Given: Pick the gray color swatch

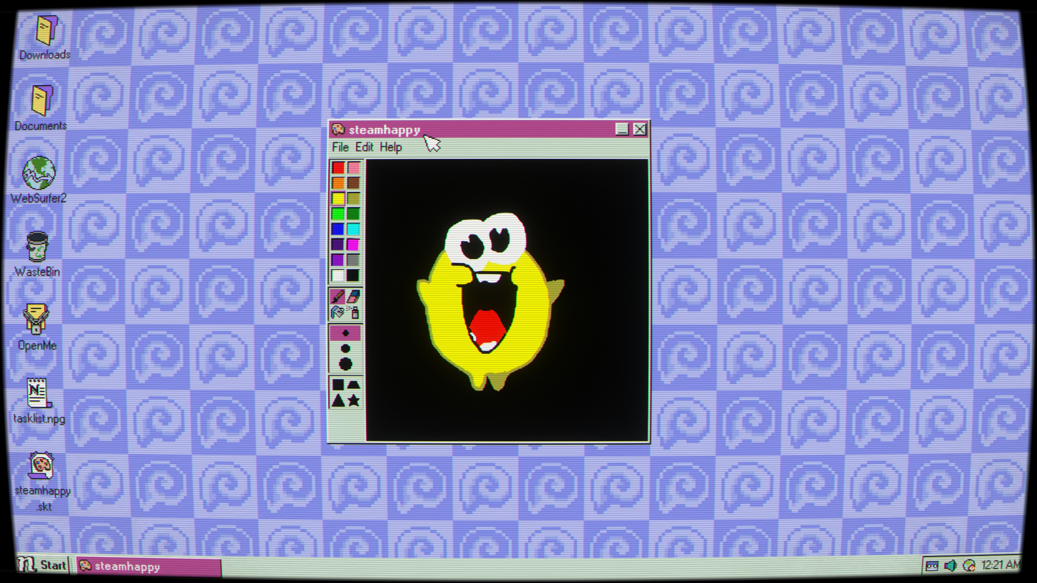Looking at the screenshot, I should [x=353, y=260].
